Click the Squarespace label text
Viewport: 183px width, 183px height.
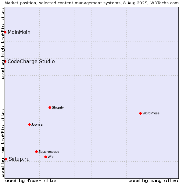tap(49, 152)
